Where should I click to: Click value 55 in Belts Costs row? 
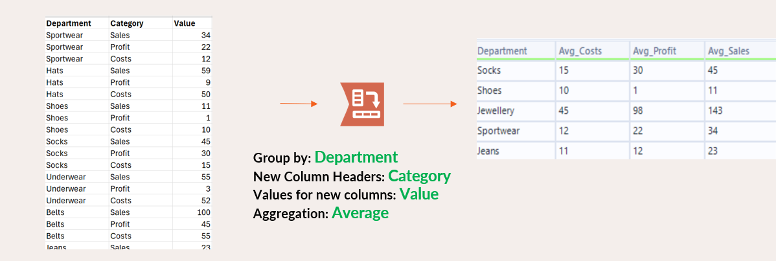206,236
